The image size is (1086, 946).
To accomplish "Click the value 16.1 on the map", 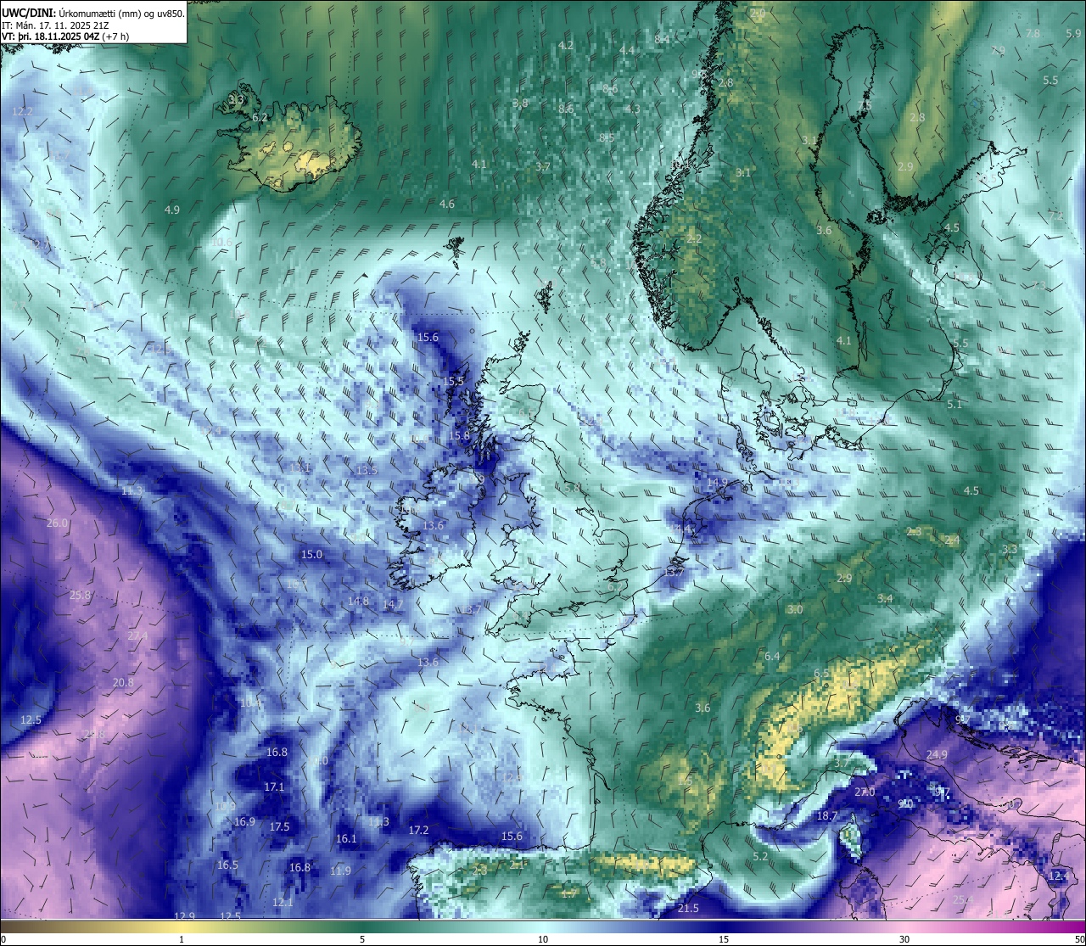I will click(346, 839).
